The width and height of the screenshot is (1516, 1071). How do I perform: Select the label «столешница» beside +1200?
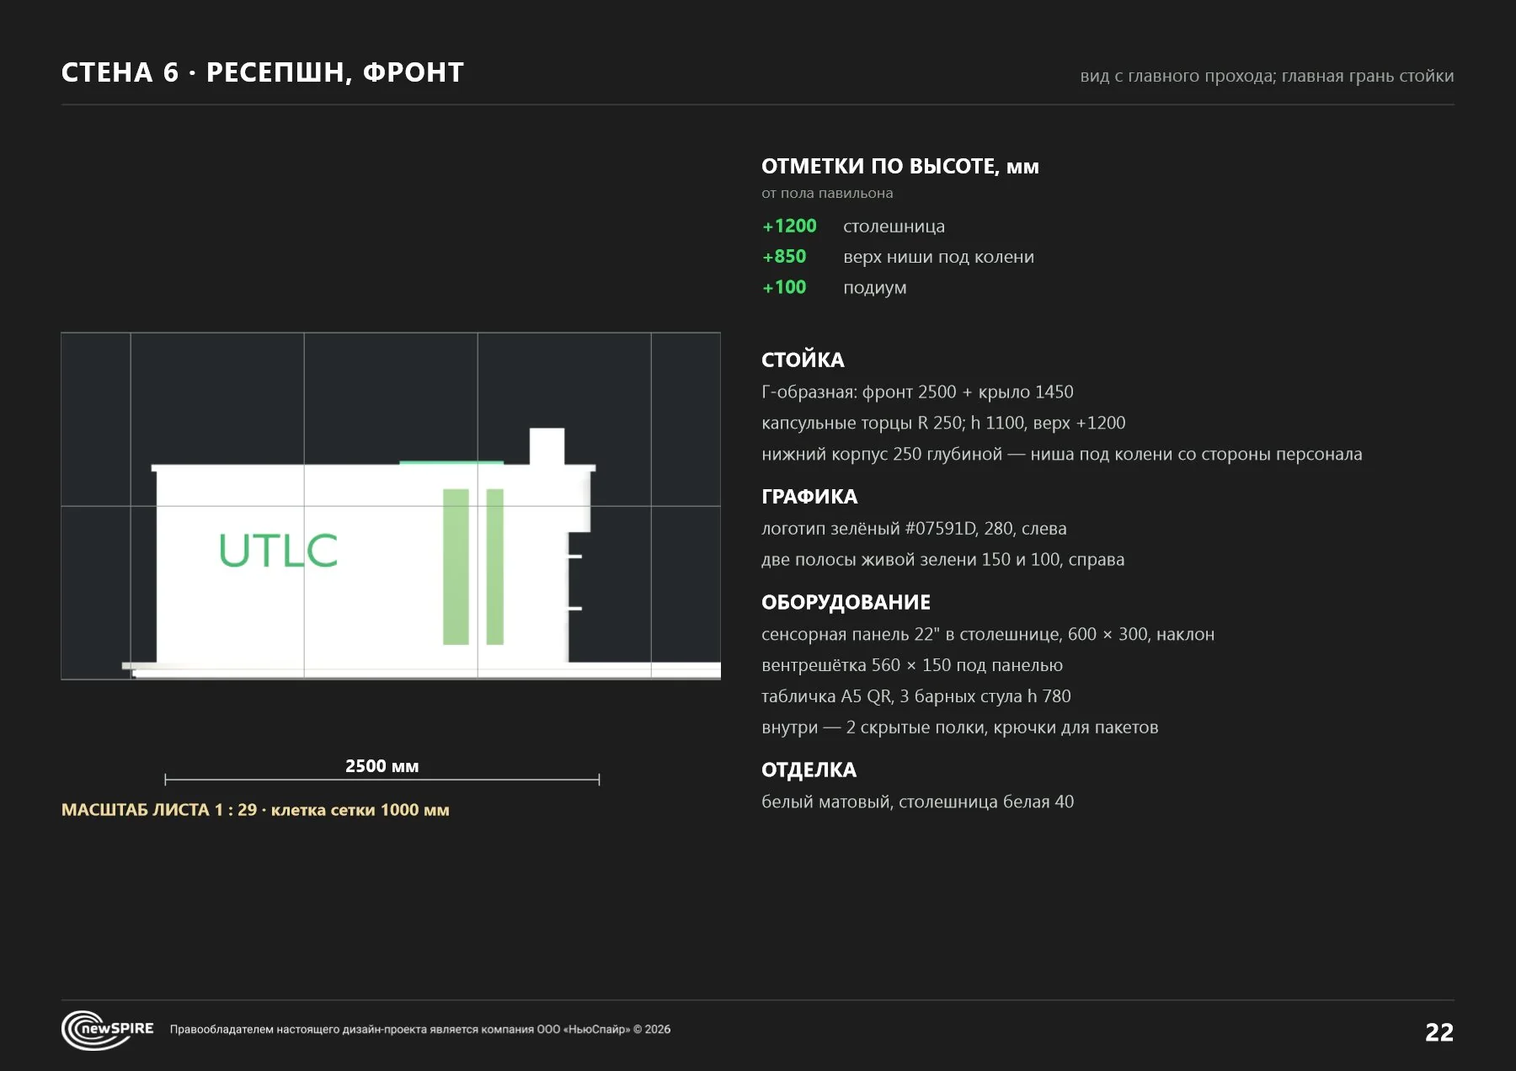pos(894,226)
